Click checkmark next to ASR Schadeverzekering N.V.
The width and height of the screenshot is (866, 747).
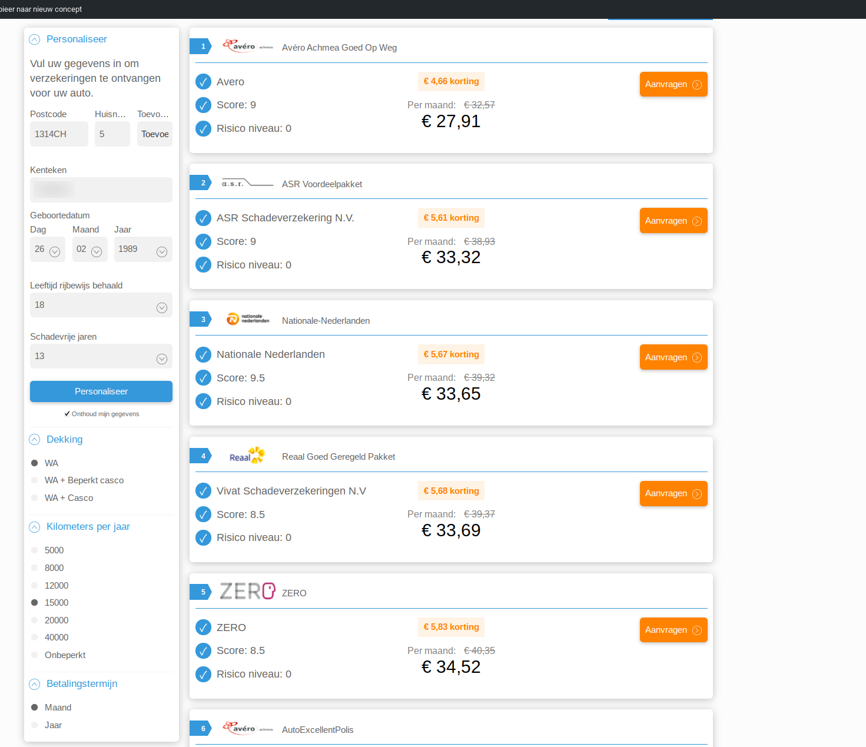click(x=203, y=218)
